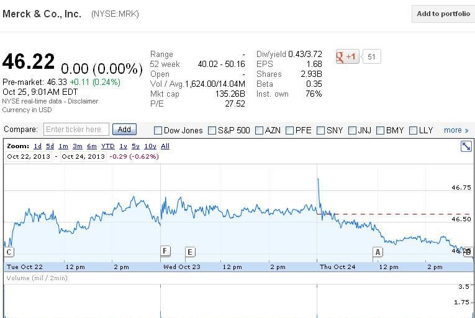Check the PFE comparison box
The width and height of the screenshot is (475, 318).
[x=289, y=130]
